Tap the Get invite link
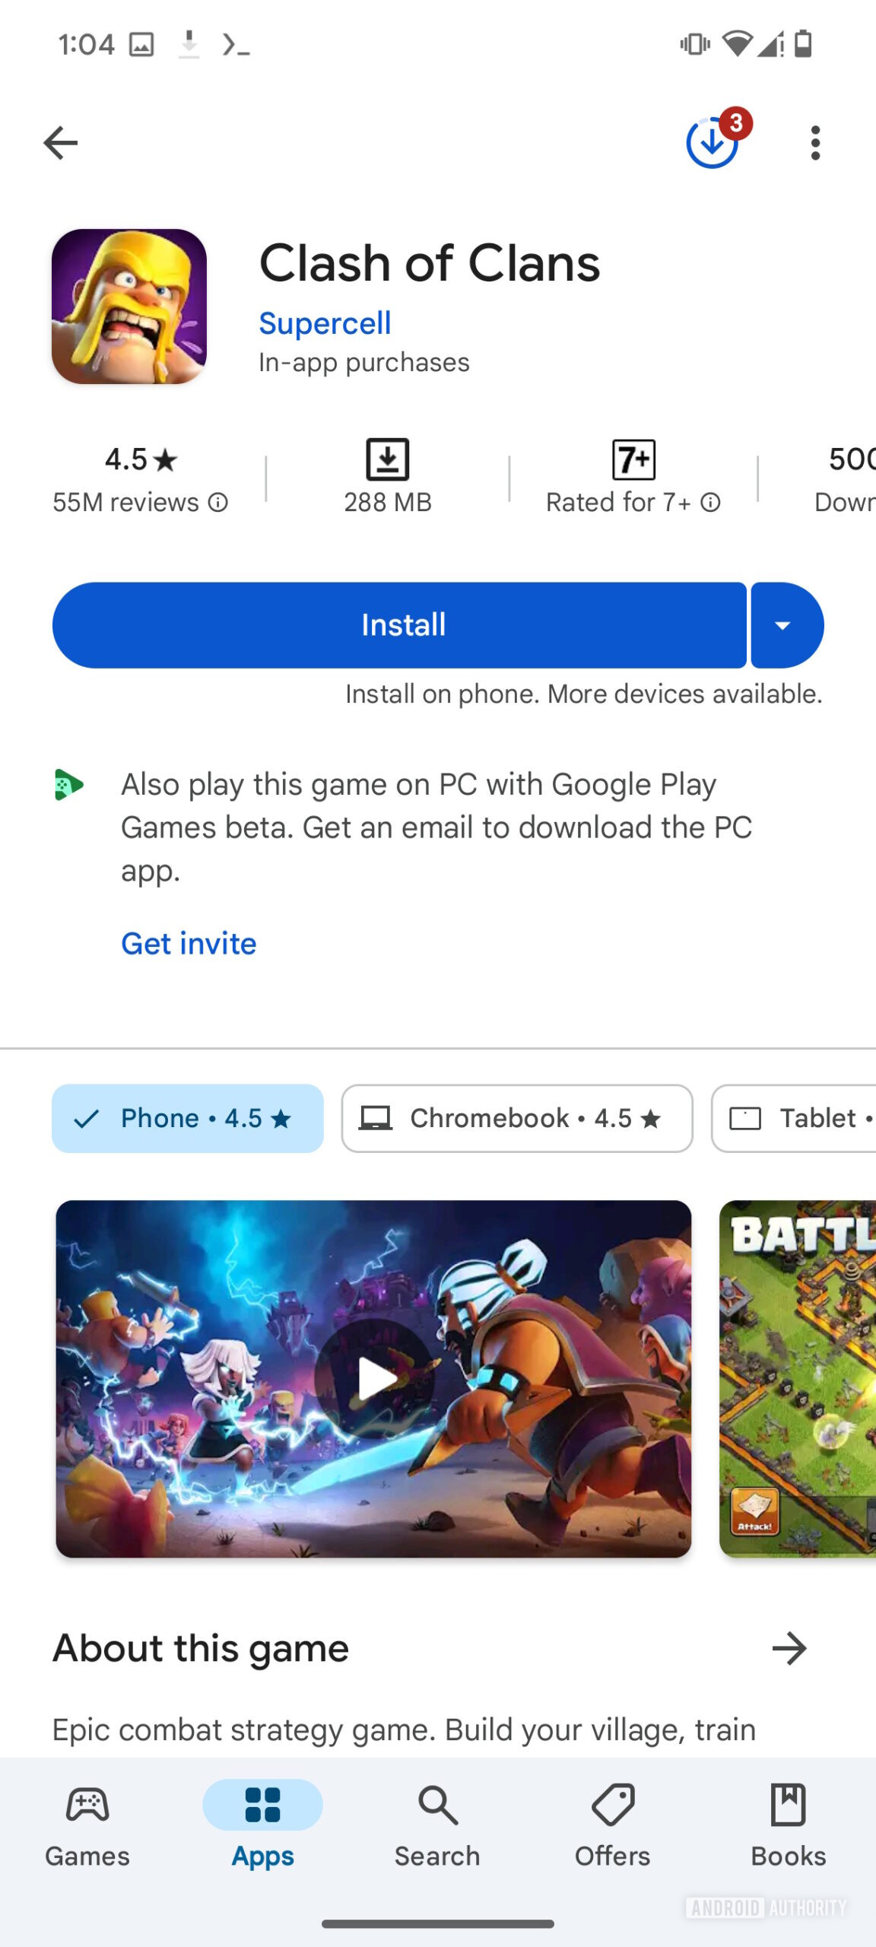The image size is (876, 1947). point(189,944)
